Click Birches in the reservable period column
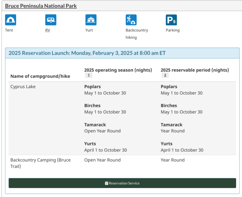Screen dimensions: 242x197 169,106
